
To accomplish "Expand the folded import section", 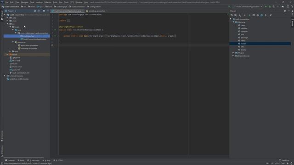I will [68, 21].
